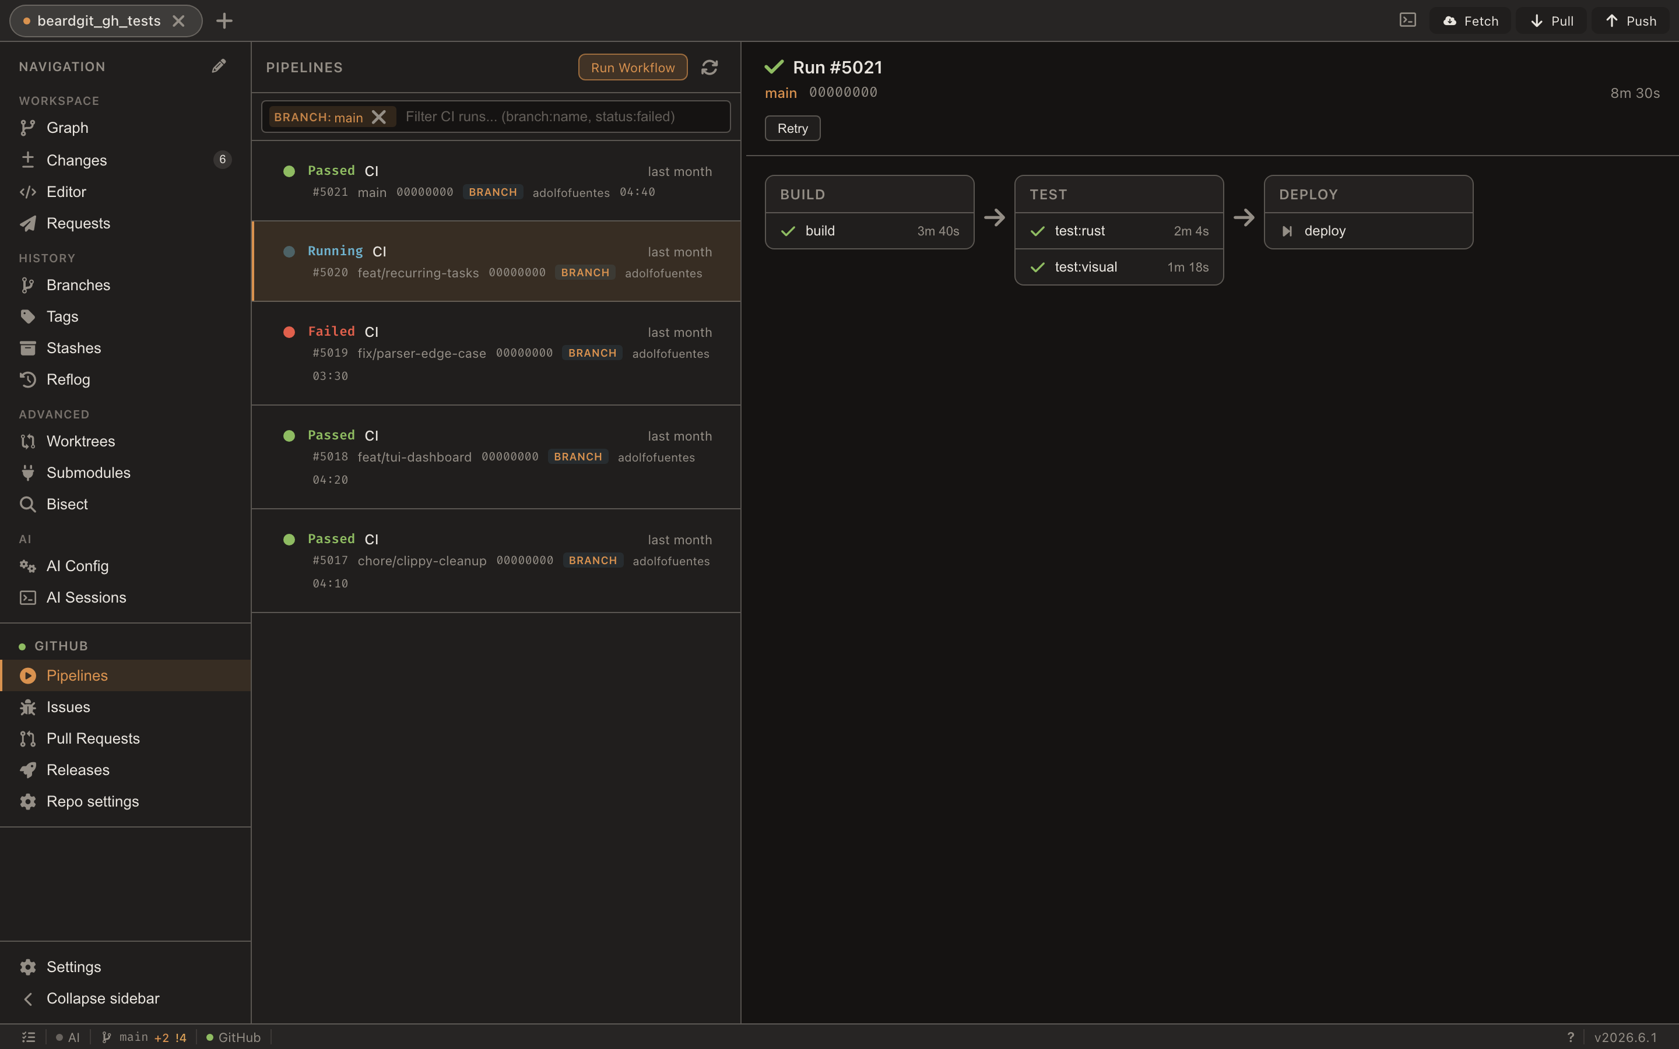Image resolution: width=1679 pixels, height=1049 pixels.
Task: Close the beardgit_gh_tests tab
Action: (x=178, y=21)
